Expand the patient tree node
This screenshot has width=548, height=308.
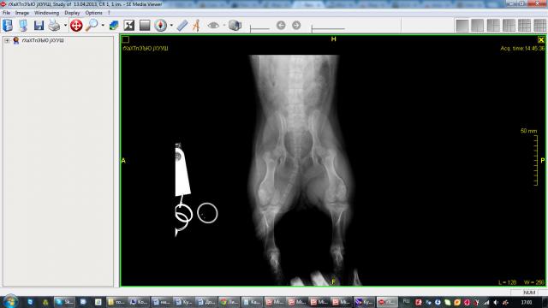(7, 40)
